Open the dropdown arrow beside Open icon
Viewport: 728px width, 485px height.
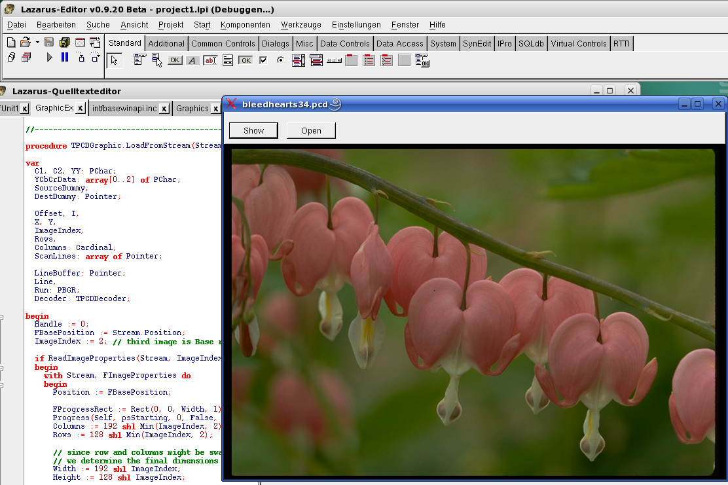(x=37, y=43)
